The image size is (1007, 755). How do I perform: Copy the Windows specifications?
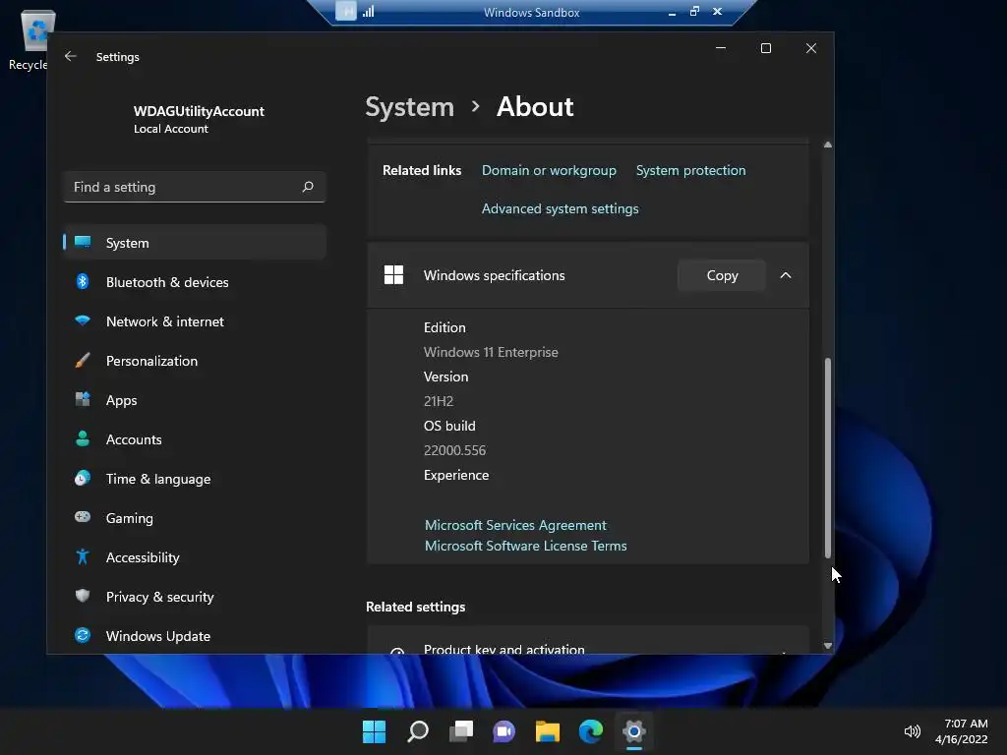[722, 275]
